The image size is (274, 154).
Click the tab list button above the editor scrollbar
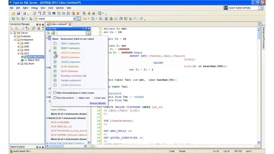coord(259,24)
